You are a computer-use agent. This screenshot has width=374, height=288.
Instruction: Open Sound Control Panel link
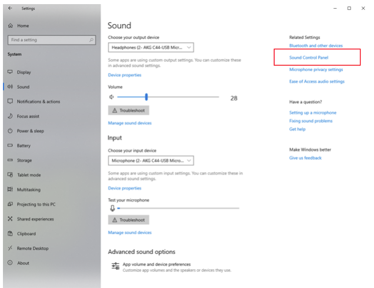click(309, 58)
